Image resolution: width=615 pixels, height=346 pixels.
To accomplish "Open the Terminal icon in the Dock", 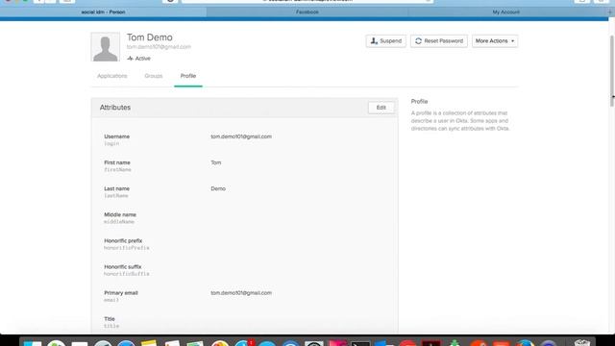I will coord(360,344).
